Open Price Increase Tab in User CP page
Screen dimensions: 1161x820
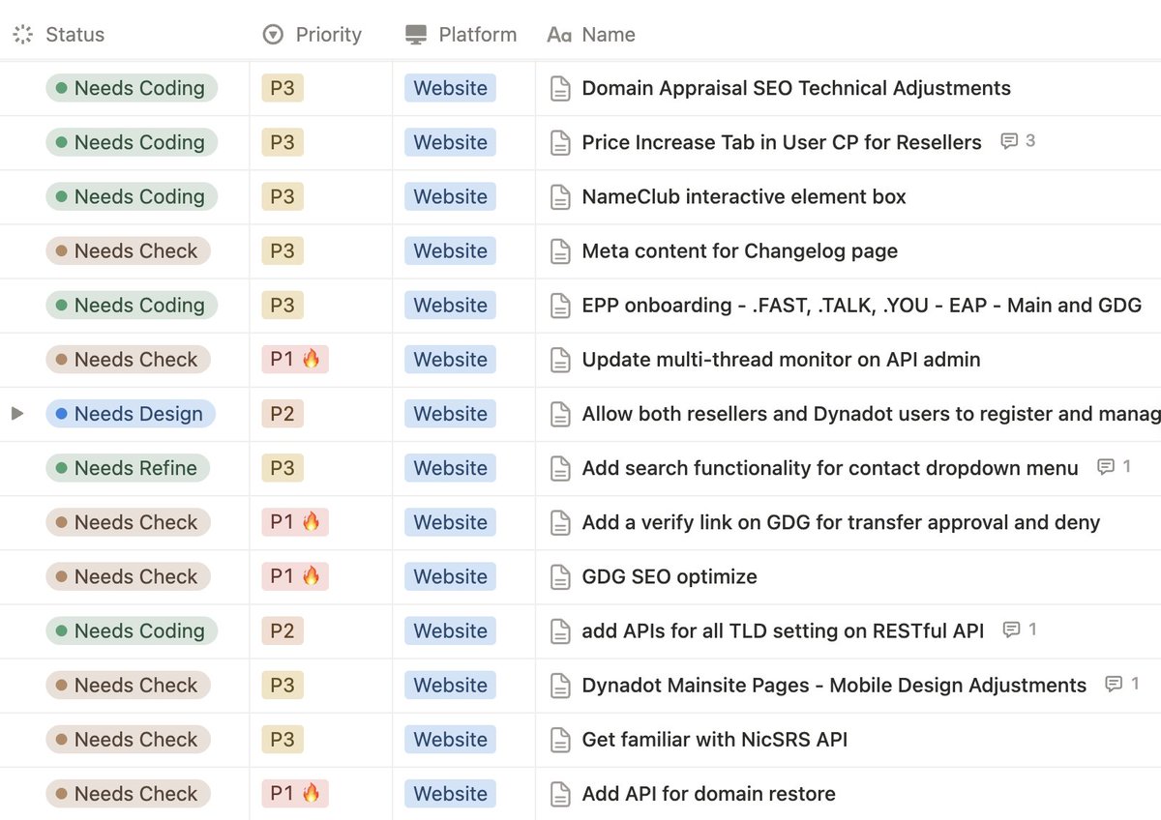point(782,142)
